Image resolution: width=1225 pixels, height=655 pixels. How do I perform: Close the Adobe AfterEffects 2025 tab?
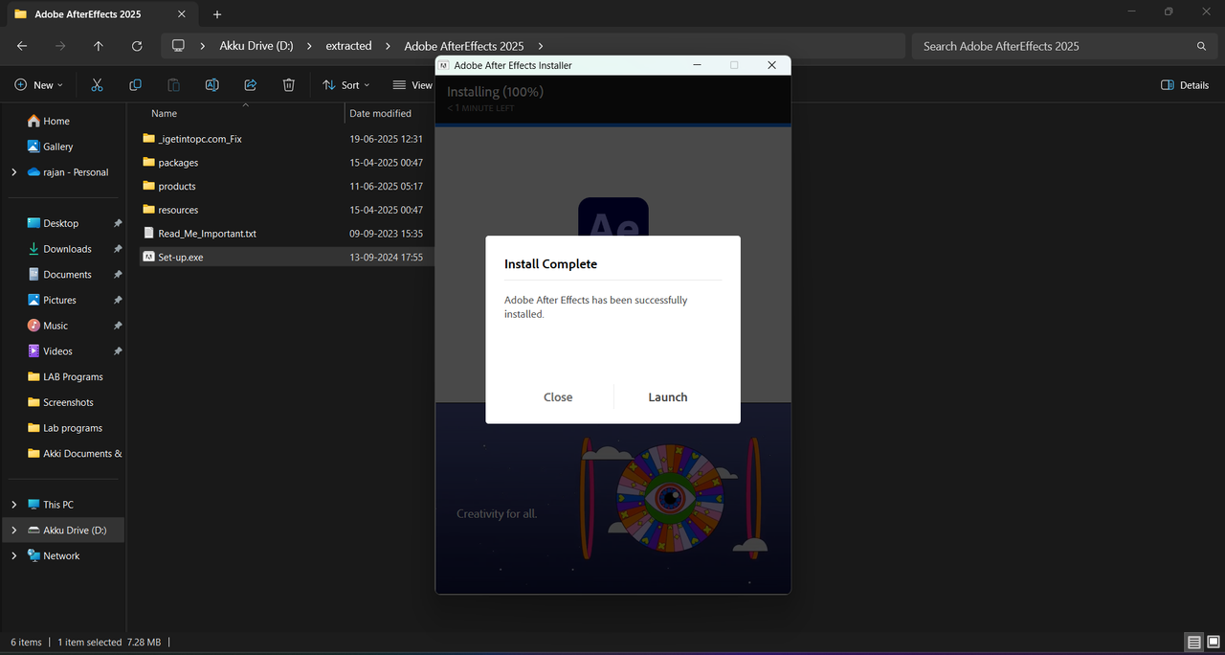coord(181,14)
